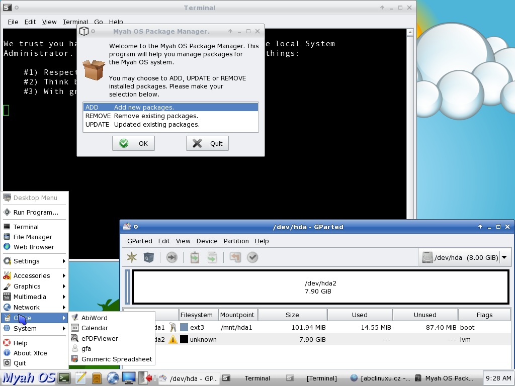Open Calendar from the Office submenu

pyautogui.click(x=112, y=328)
